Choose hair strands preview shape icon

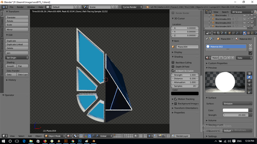click(x=249, y=89)
